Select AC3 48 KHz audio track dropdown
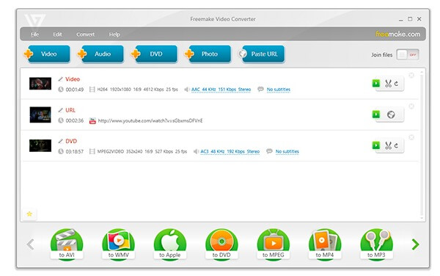Viewport: 440px width, 276px height. pos(230,152)
